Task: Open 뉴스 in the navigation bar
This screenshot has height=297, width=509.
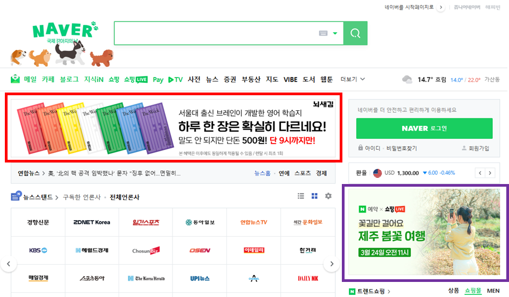Action: pos(212,79)
